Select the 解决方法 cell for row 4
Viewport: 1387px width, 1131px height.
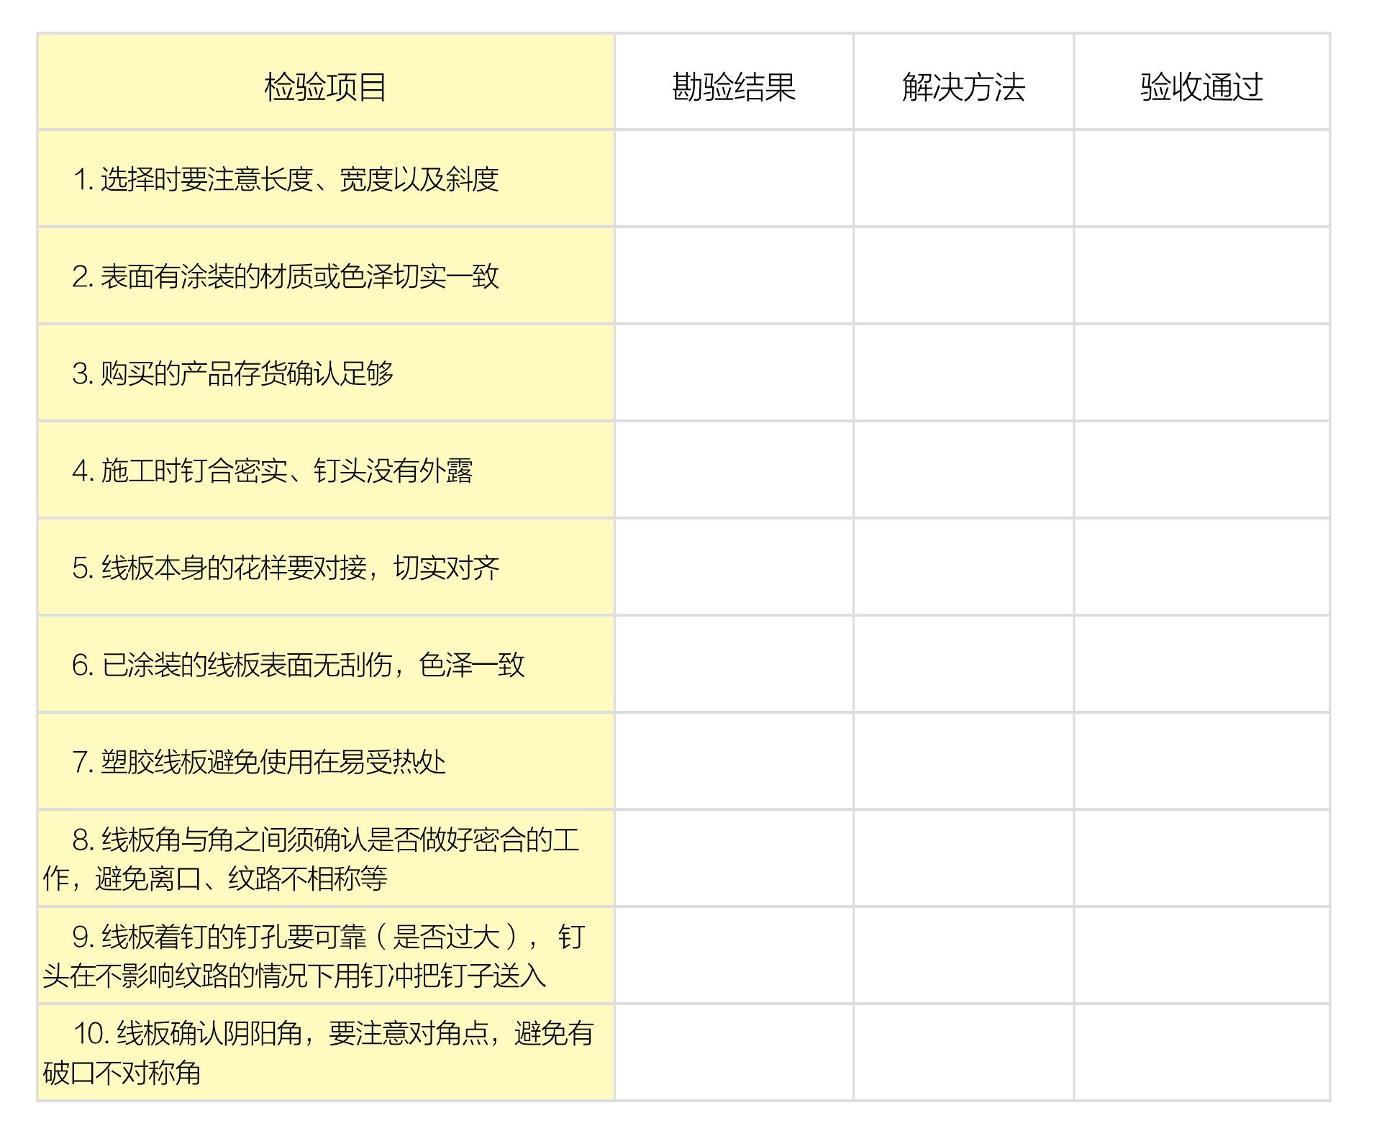click(963, 470)
